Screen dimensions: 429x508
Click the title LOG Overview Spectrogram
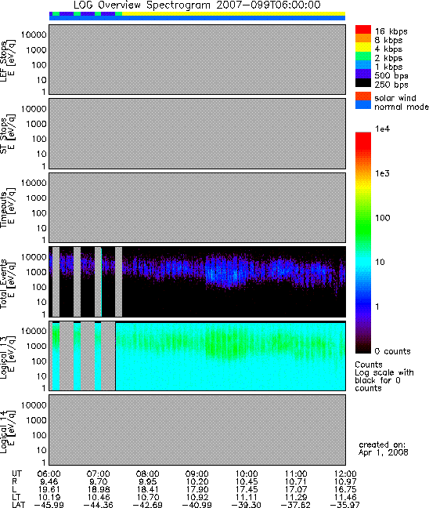[x=197, y=5]
